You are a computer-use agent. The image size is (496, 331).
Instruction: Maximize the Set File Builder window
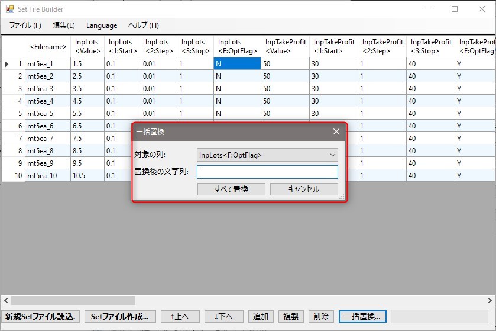[x=455, y=9]
